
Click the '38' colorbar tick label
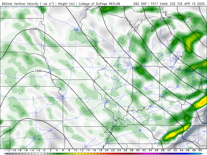pyautogui.click(x=163, y=150)
